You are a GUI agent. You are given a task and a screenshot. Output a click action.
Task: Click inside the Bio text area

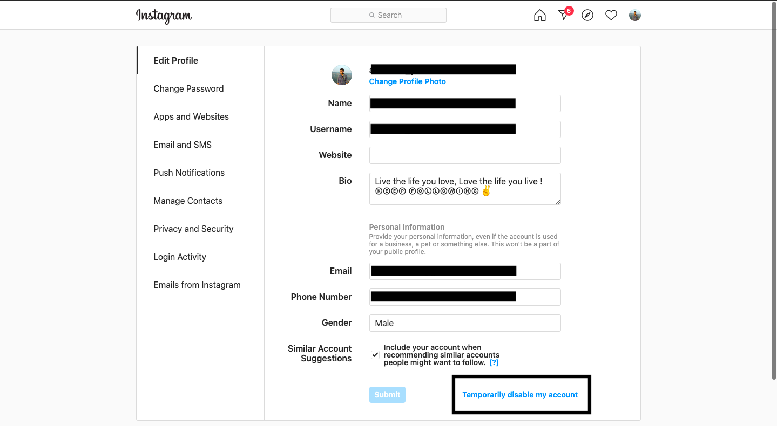pos(465,189)
